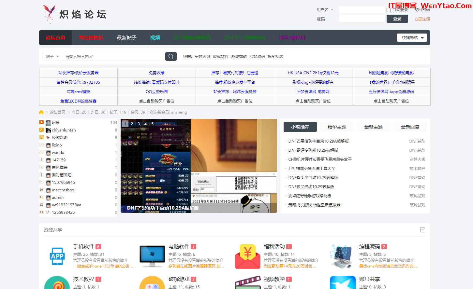
Task: Select slide number 5 in carousel
Action: 153,124
